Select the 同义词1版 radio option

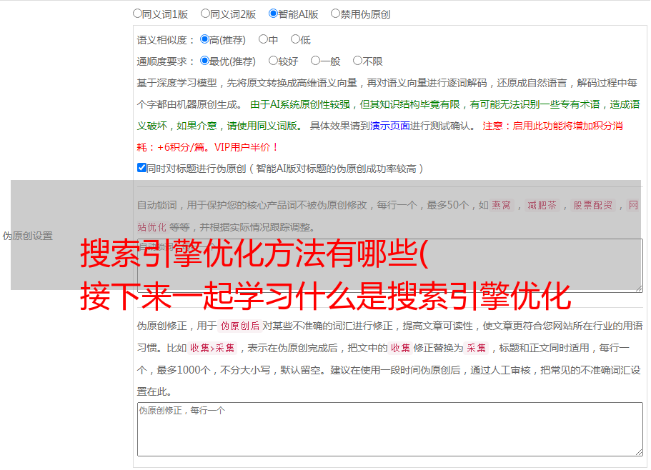137,14
